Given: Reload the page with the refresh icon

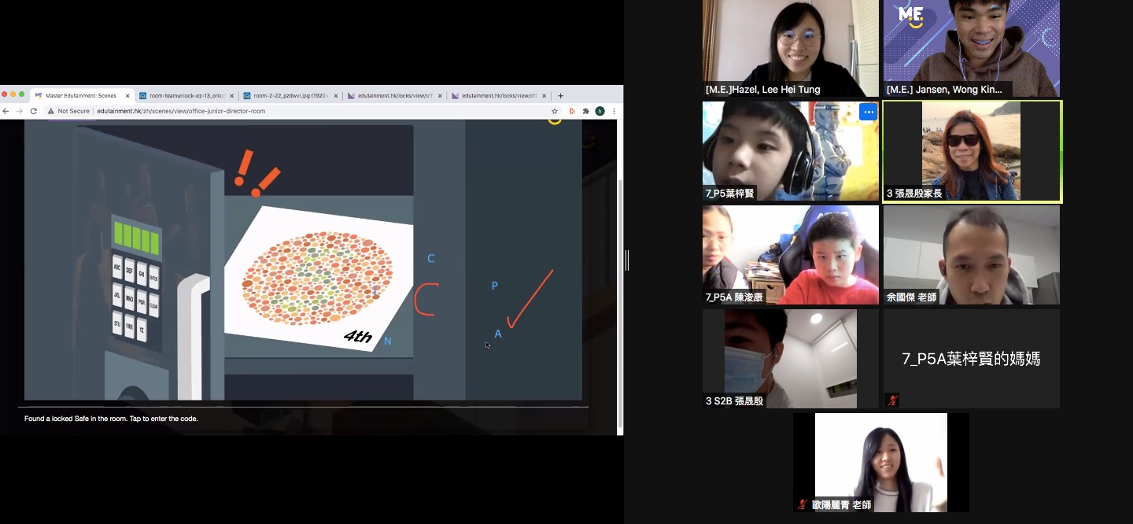Looking at the screenshot, I should (33, 111).
